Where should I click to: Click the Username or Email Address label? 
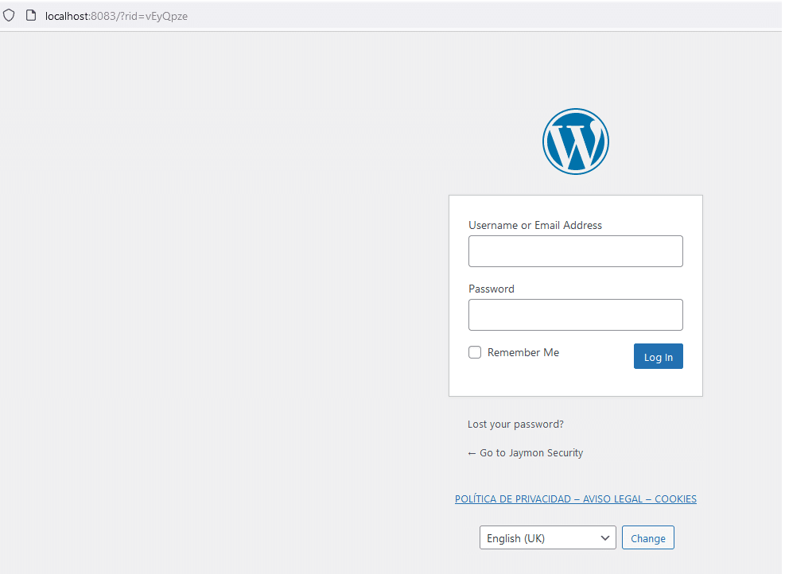535,225
